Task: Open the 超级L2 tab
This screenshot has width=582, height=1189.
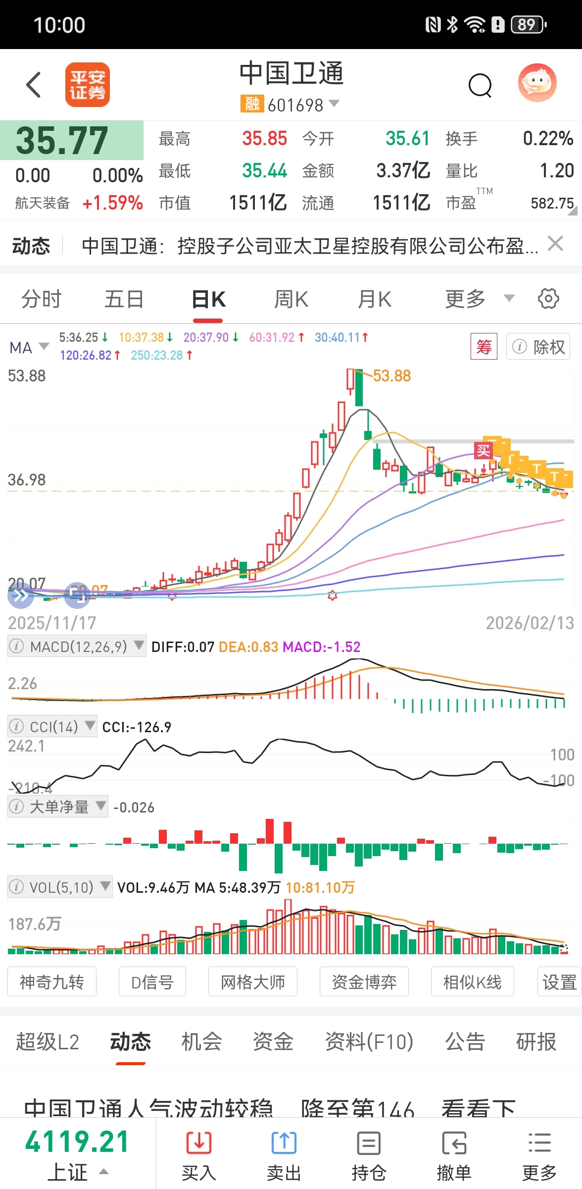Action: click(48, 1041)
